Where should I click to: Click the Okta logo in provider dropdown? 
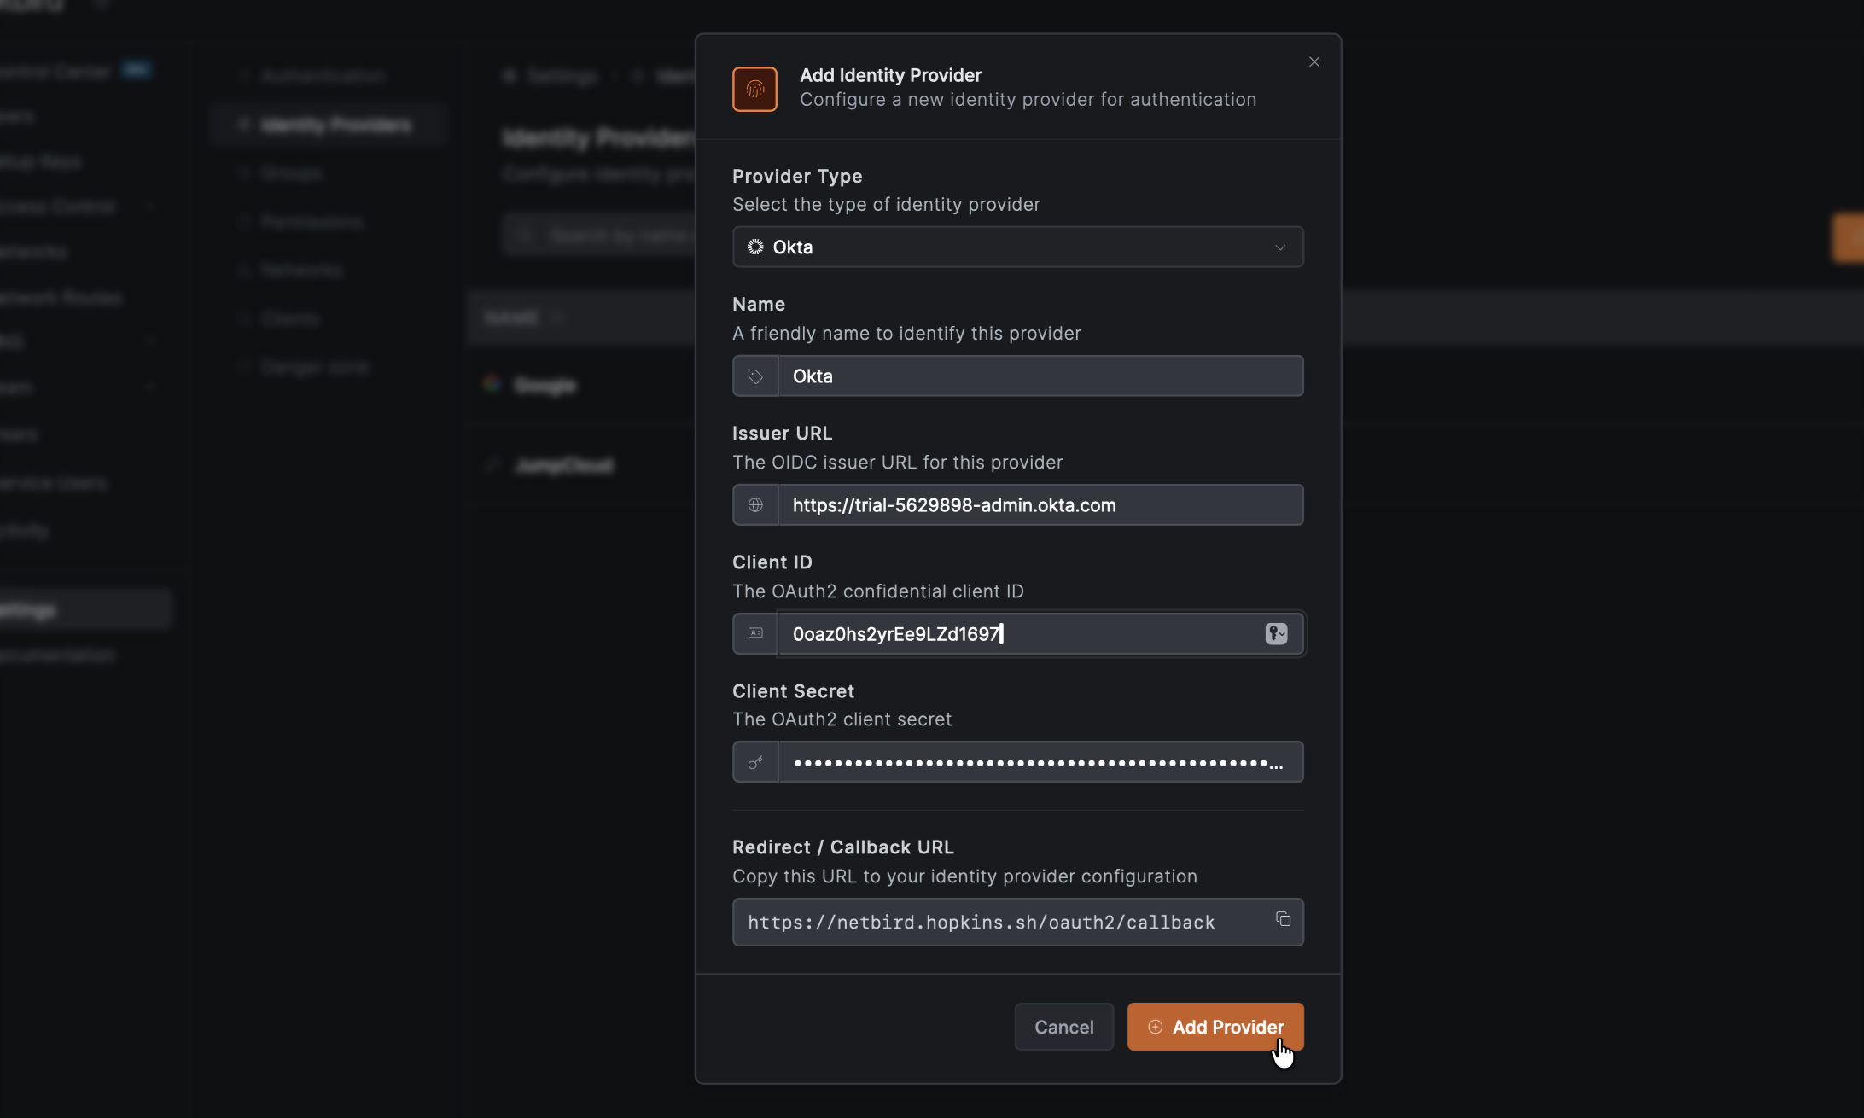click(x=755, y=247)
